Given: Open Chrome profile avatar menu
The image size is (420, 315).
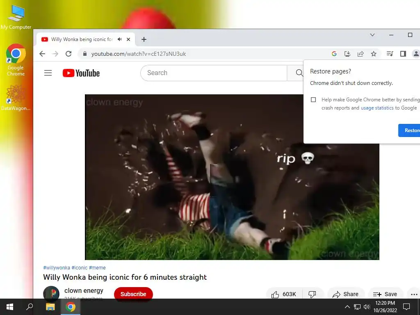Looking at the screenshot, I should click(x=416, y=54).
